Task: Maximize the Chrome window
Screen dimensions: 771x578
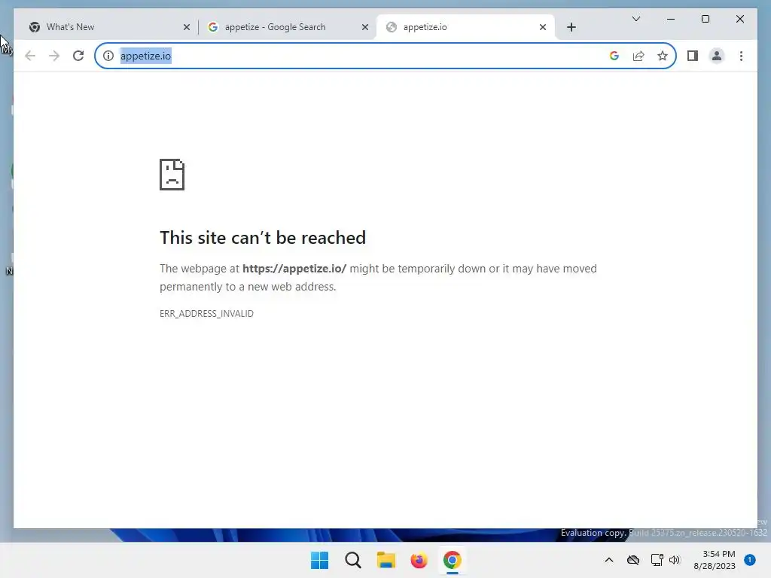Action: point(705,19)
